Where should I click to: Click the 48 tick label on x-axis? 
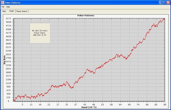[94, 105]
